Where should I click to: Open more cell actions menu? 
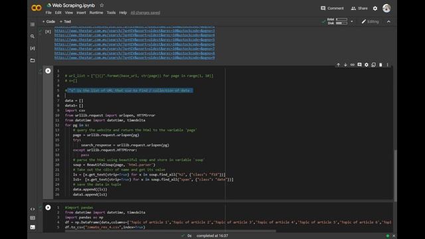[x=388, y=65]
